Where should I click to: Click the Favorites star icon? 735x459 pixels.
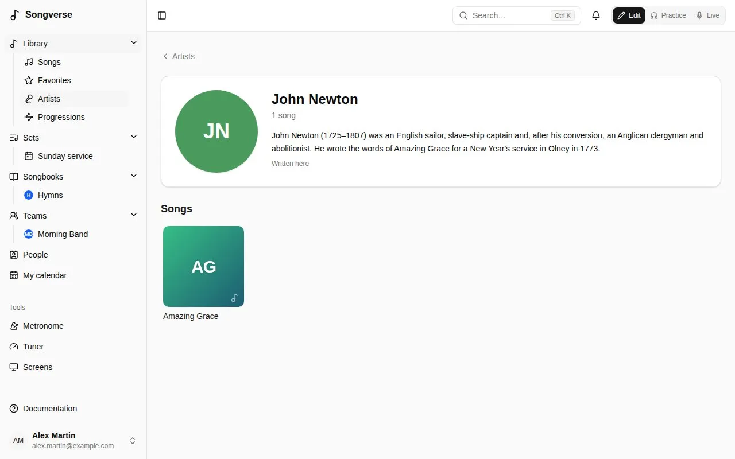point(29,80)
